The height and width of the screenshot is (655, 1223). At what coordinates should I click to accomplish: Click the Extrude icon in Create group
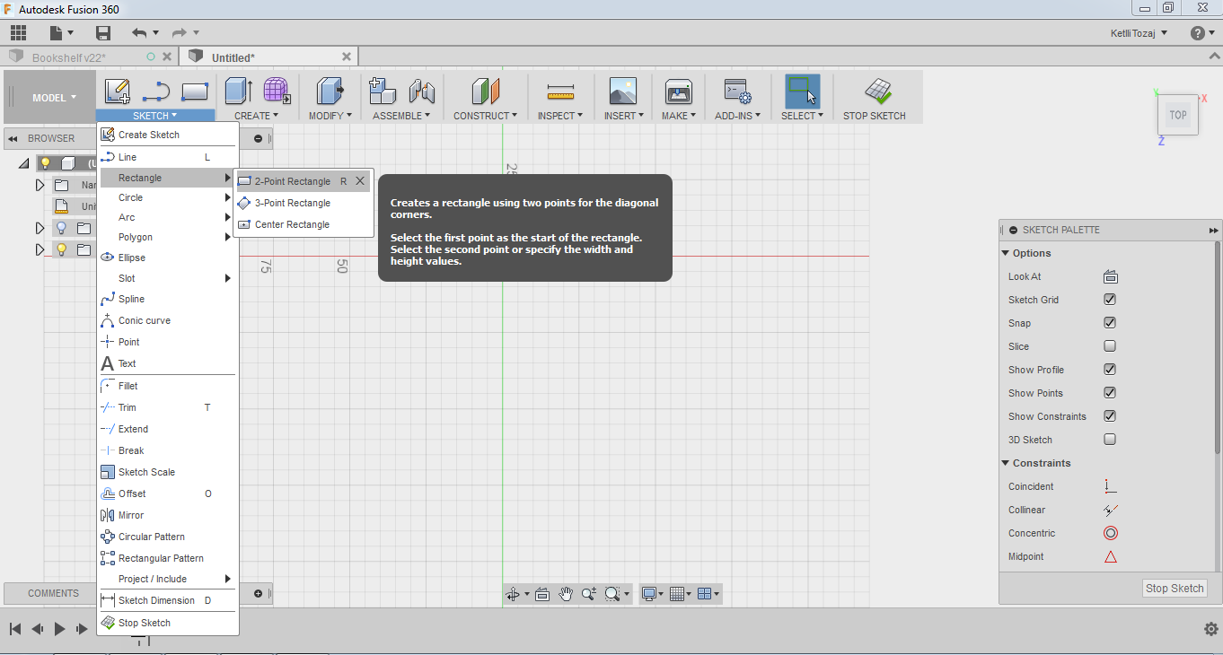click(x=239, y=91)
